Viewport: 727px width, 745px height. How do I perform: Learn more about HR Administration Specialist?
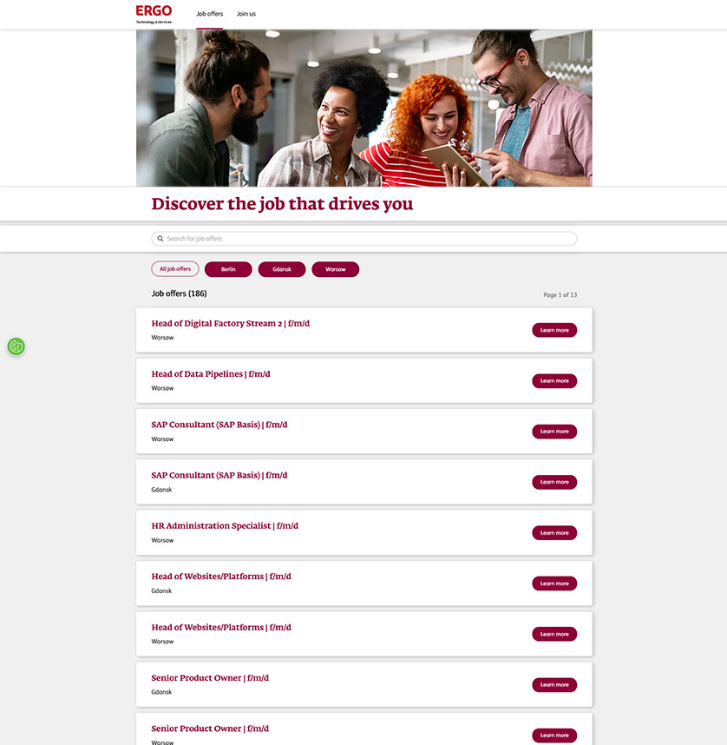(x=554, y=532)
